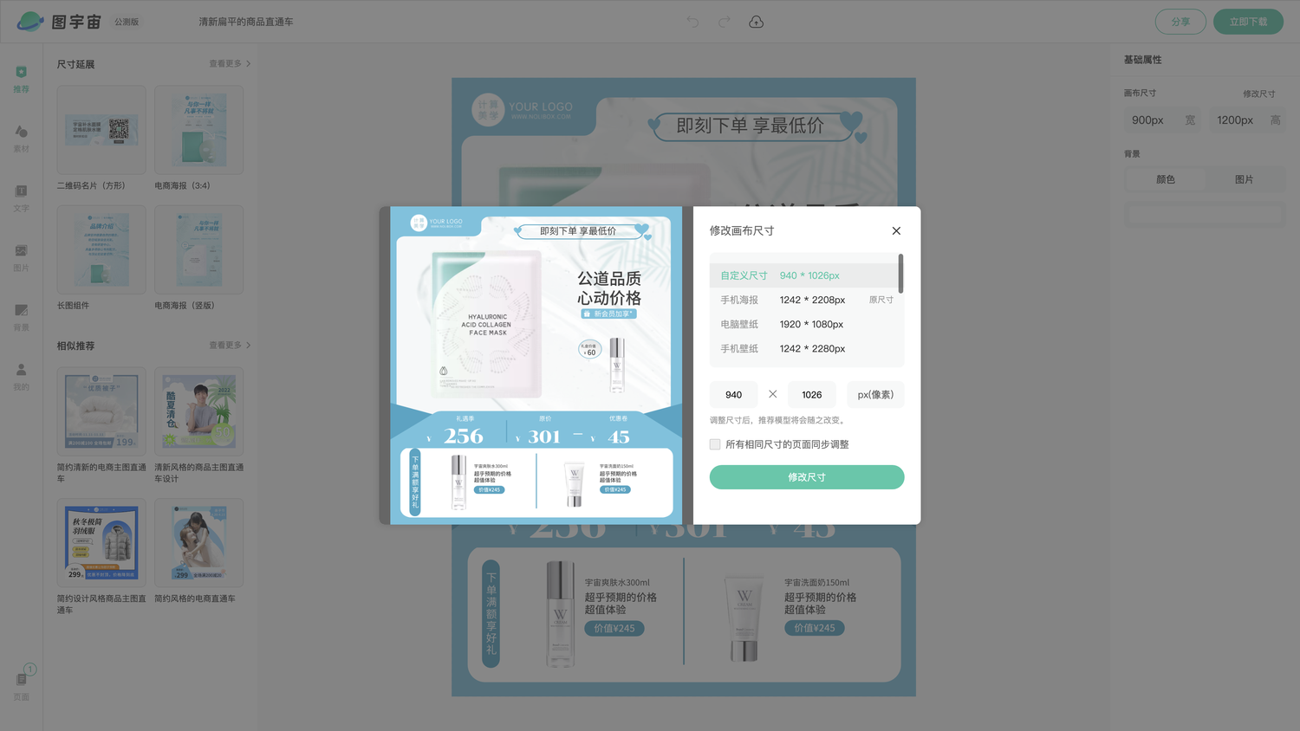Open the 页面 pages icon
The height and width of the screenshot is (731, 1300).
(22, 684)
